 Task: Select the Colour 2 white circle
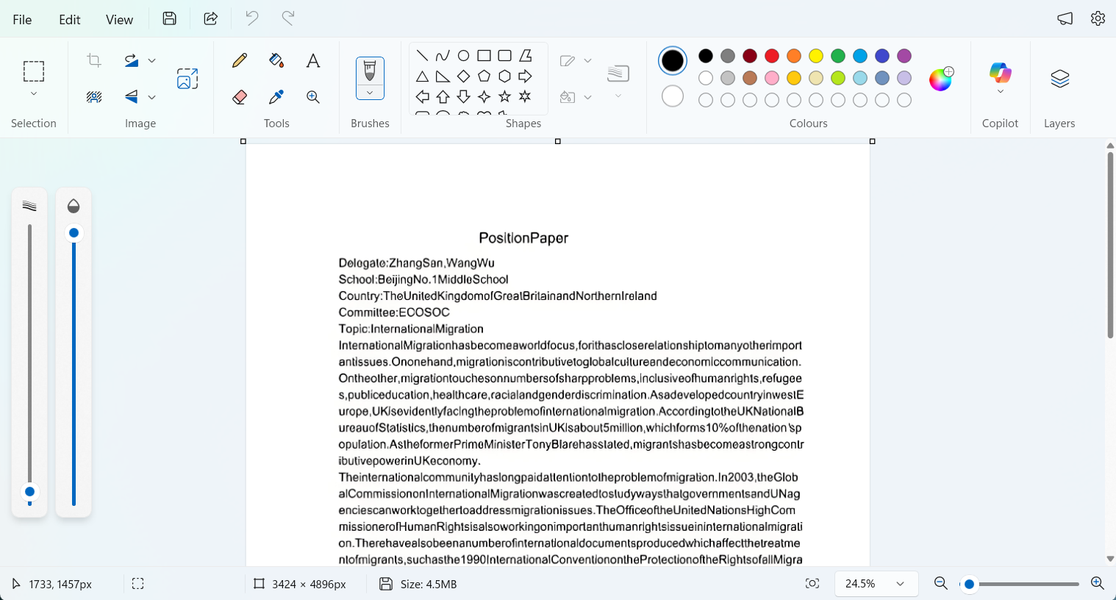(x=673, y=96)
